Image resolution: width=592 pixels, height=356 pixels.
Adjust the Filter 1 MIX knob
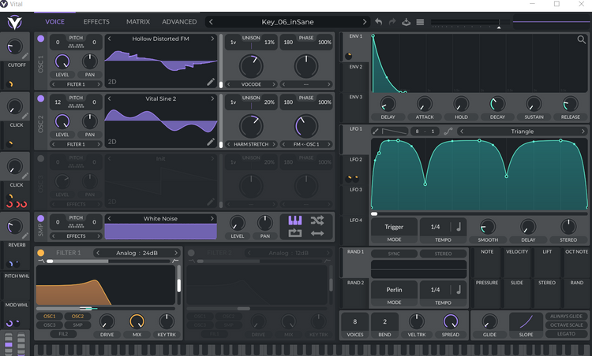click(137, 321)
